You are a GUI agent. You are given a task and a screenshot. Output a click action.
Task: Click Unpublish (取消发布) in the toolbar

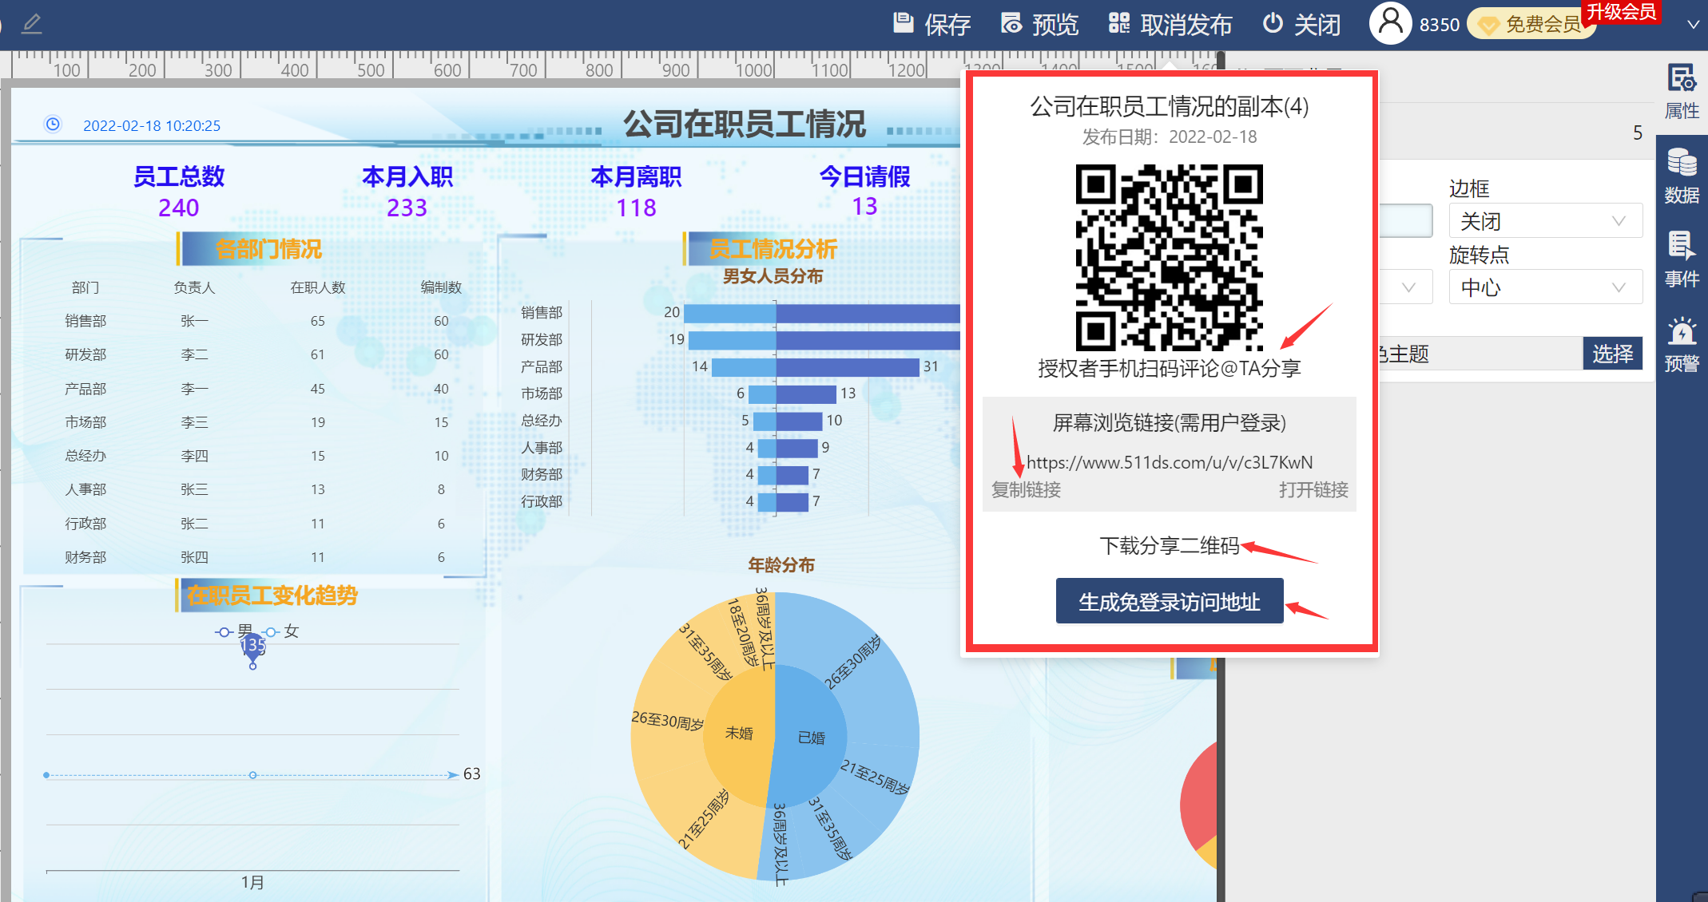pyautogui.click(x=1170, y=24)
